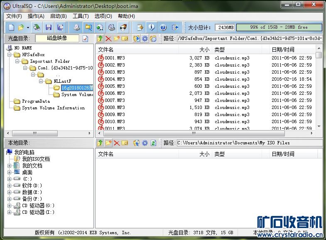326x240 pixels.
Task: Click the local 路径 field showing My ISO Files
Action: [250, 143]
